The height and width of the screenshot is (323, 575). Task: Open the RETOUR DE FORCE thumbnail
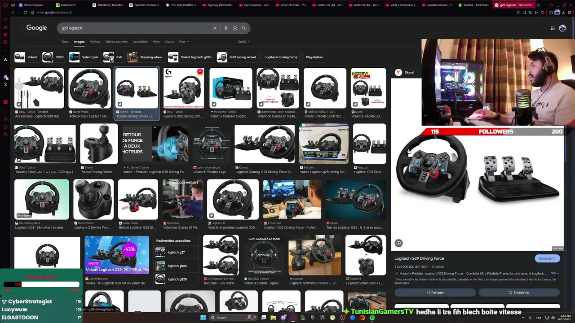pos(155,144)
